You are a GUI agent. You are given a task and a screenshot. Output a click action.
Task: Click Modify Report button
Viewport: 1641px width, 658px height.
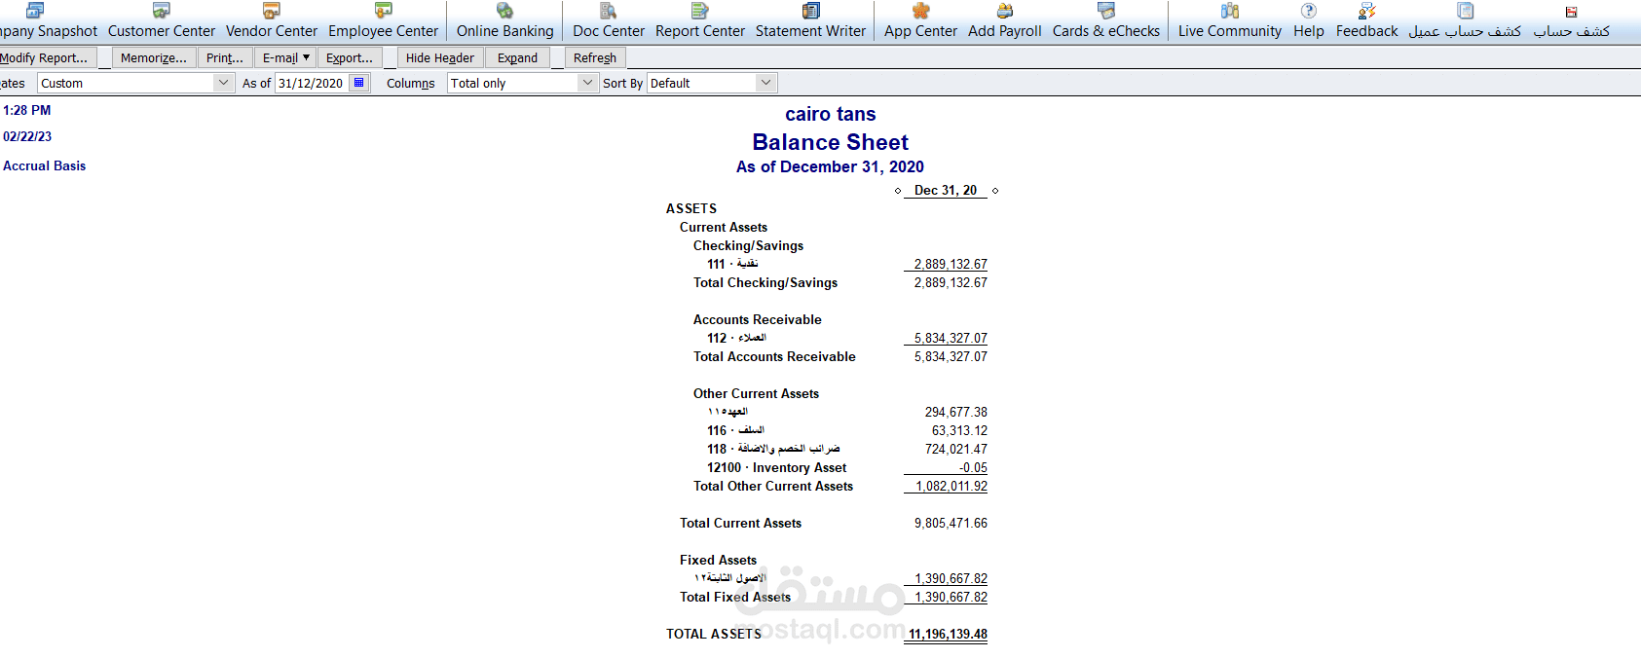tap(47, 58)
